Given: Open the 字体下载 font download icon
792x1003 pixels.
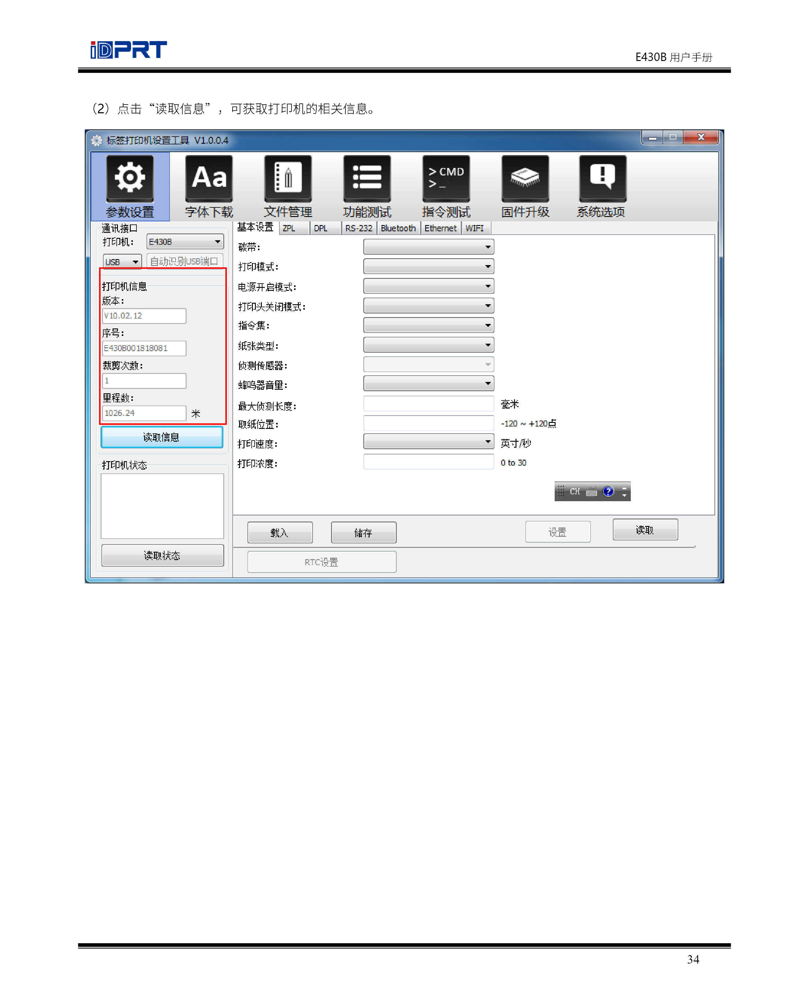Looking at the screenshot, I should click(209, 178).
